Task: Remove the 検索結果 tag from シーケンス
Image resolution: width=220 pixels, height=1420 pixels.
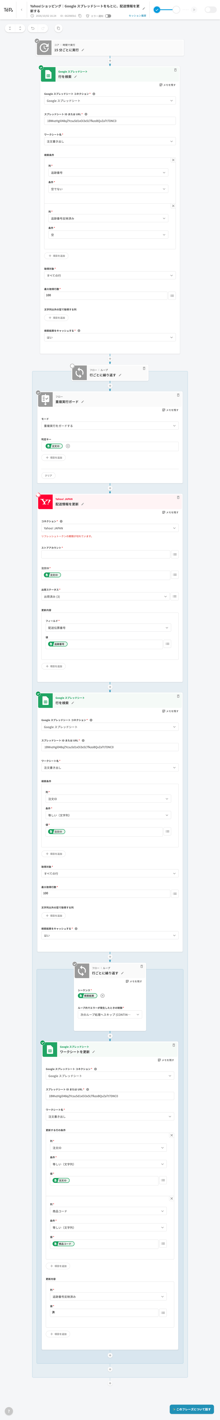Action: tap(102, 995)
